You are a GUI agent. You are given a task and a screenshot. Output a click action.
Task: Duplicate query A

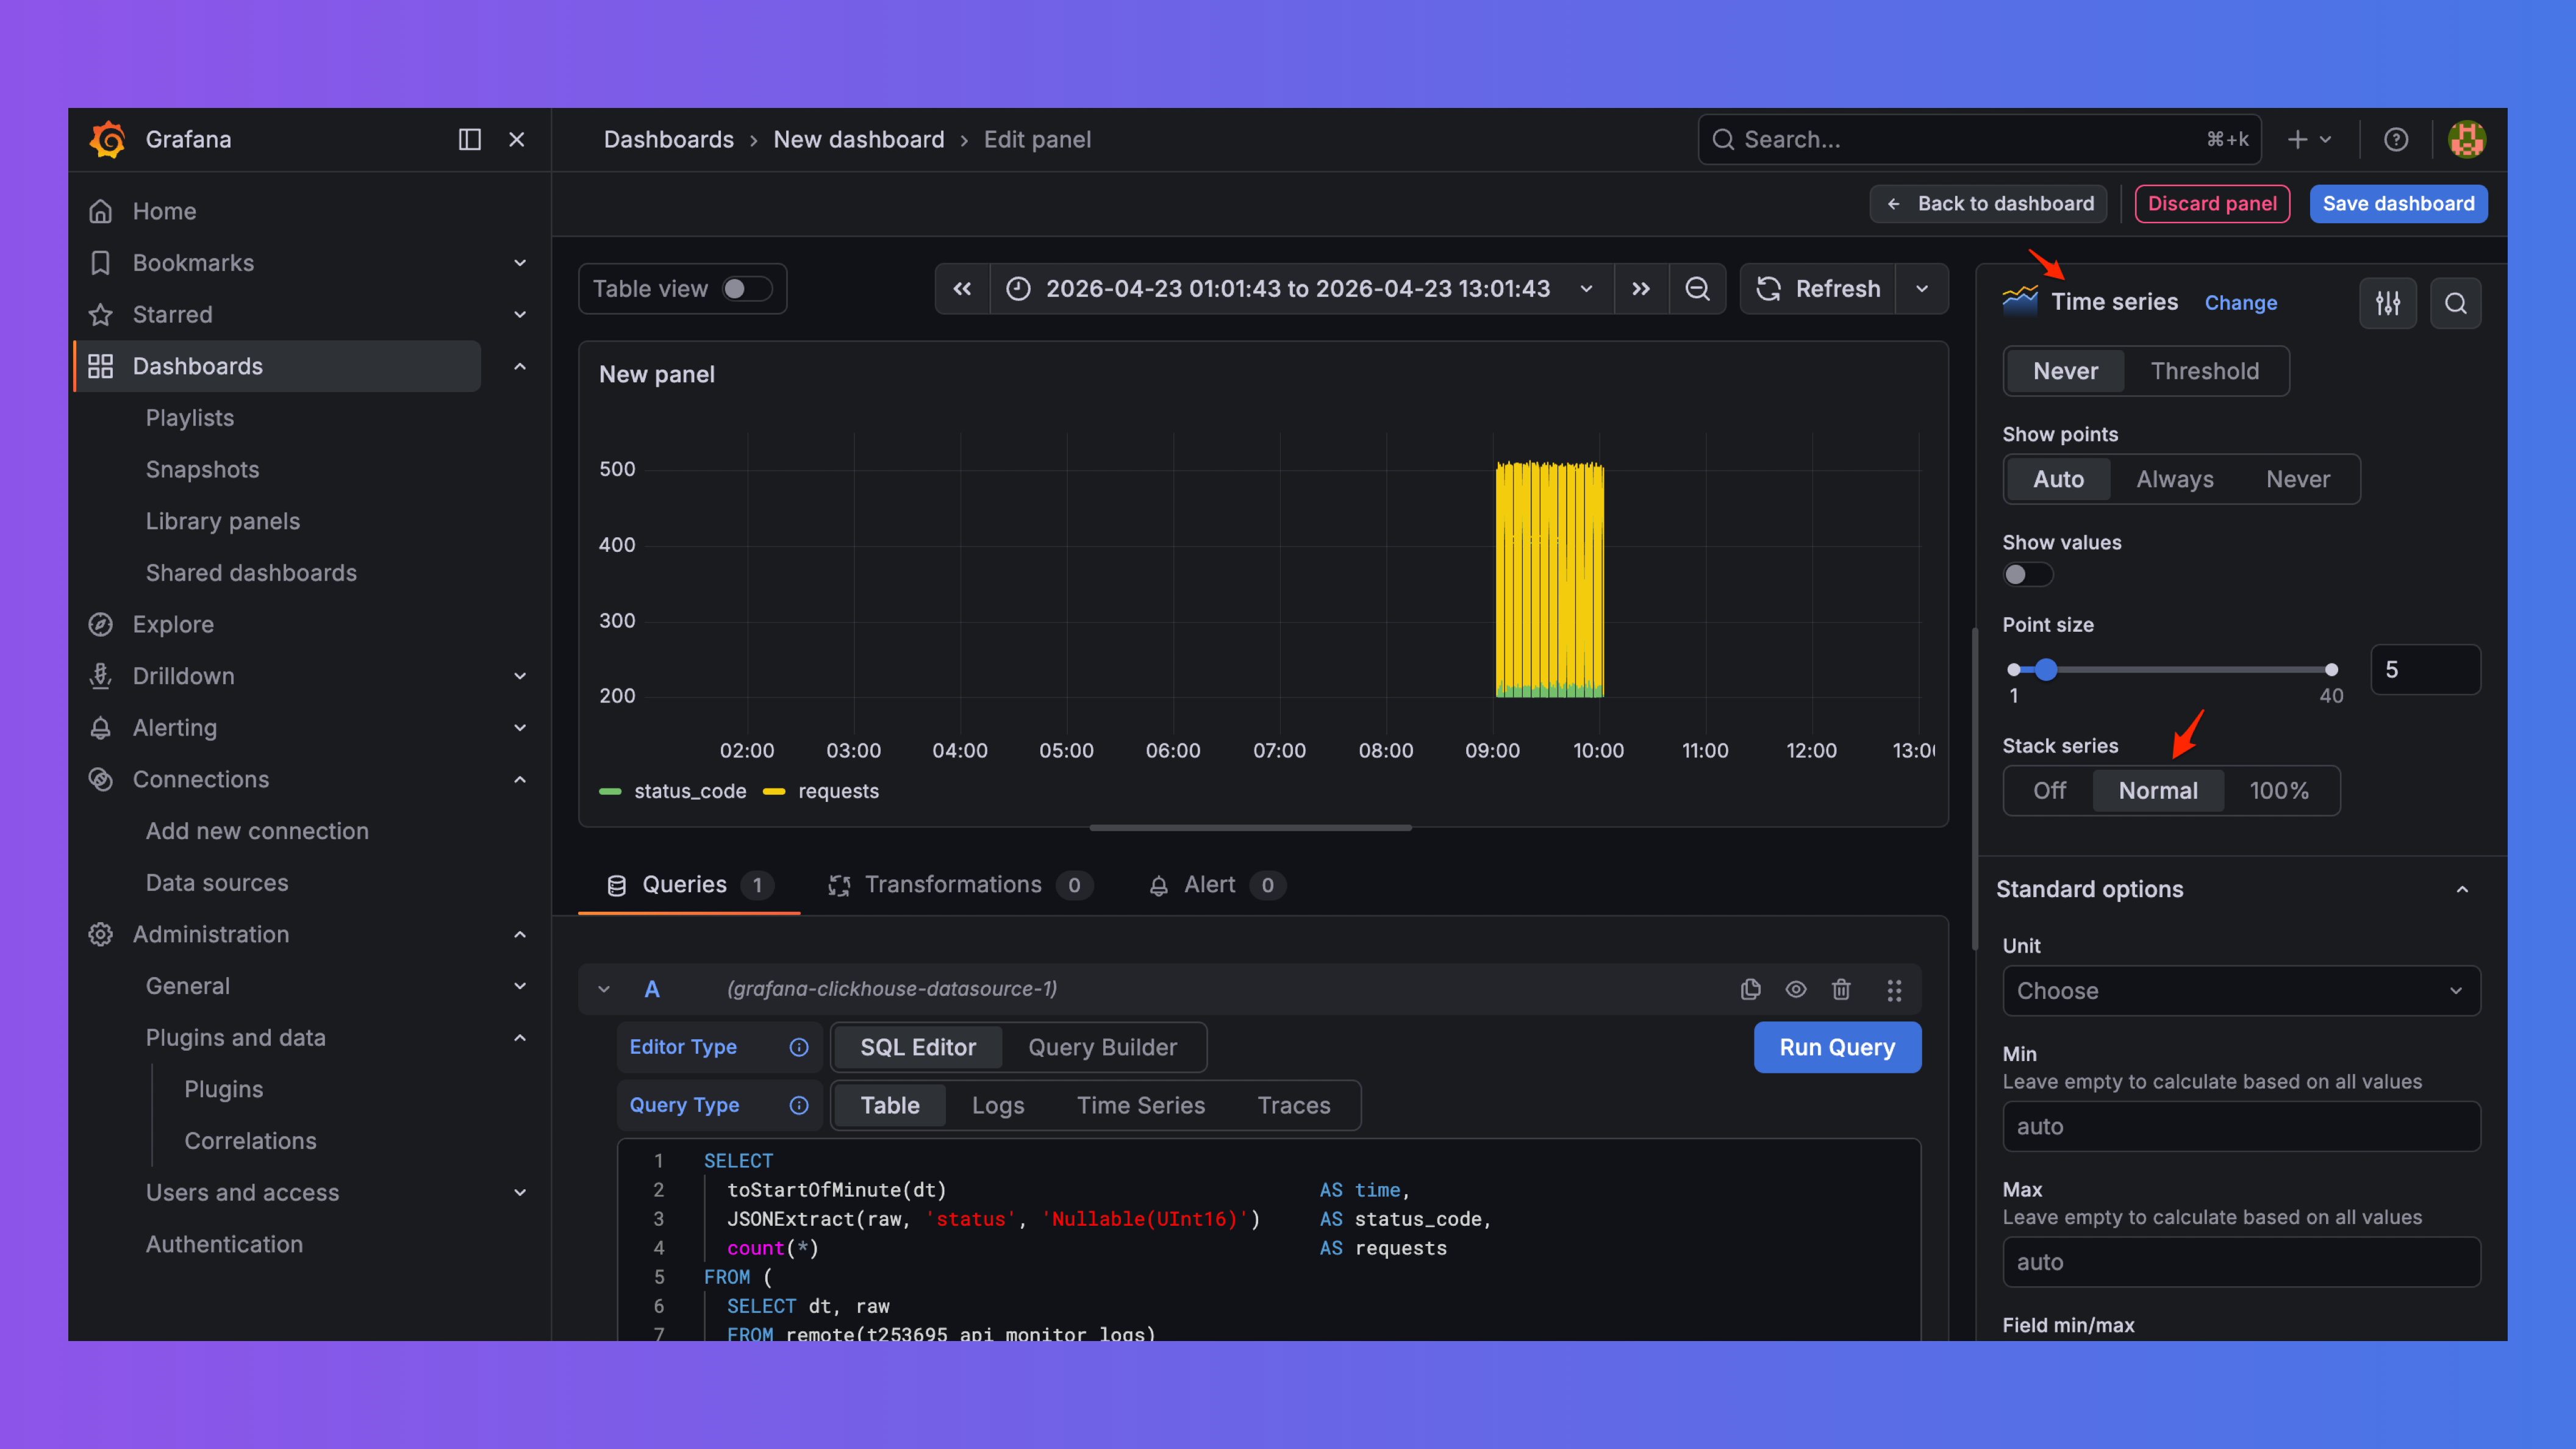click(x=1750, y=989)
